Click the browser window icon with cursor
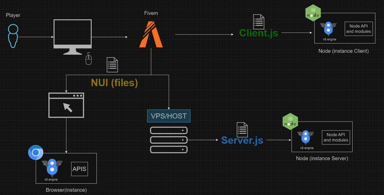384x195 pixels. (x=66, y=105)
